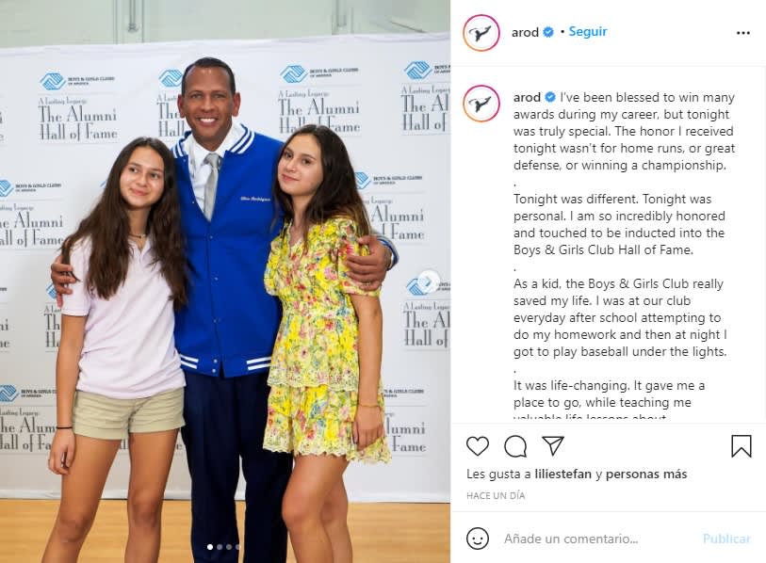Viewport: 766px width, 563px height.
Task: Open arod profile avatar in header
Action: [x=481, y=33]
